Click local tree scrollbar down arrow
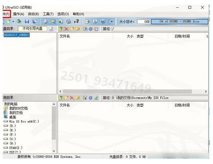 54,151
